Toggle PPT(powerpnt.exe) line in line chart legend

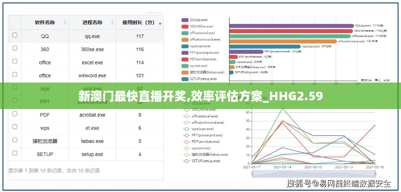[203, 135]
